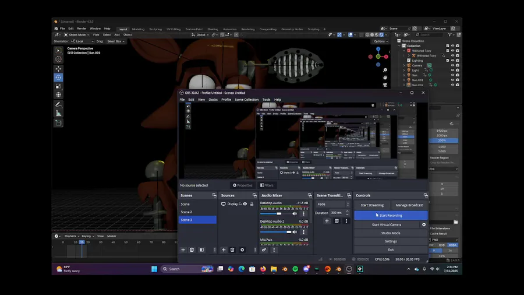Uncheck the Withered Foxy collection checkbox
Image resolution: width=524 pixels, height=295 pixels.
[448, 51]
